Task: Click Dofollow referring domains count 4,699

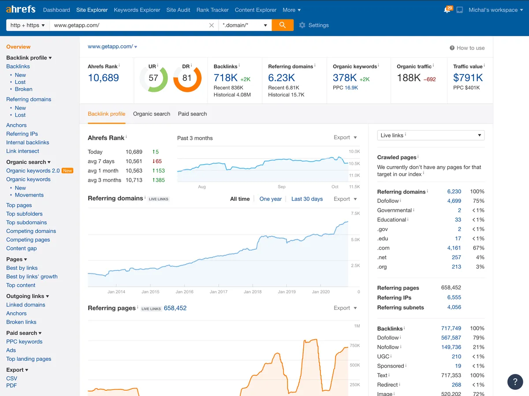Action: 454,201
